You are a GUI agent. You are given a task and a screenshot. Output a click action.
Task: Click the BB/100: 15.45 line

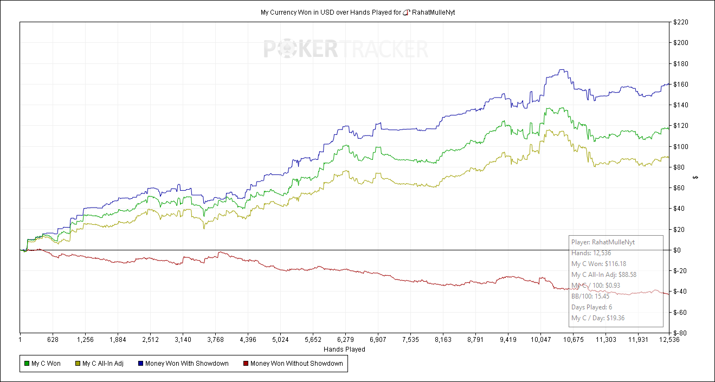[590, 296]
